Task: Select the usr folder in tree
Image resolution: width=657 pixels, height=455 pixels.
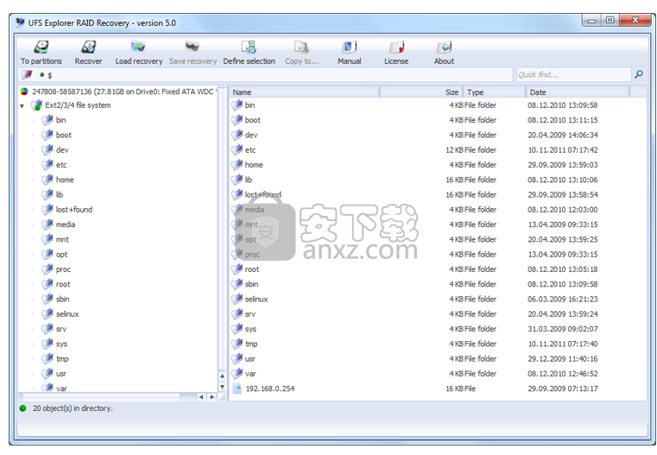Action: pos(61,373)
